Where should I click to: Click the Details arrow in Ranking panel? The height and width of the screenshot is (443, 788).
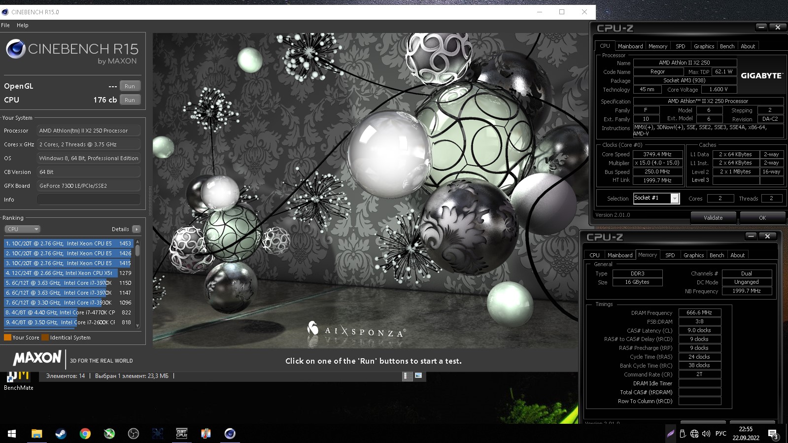(x=137, y=229)
